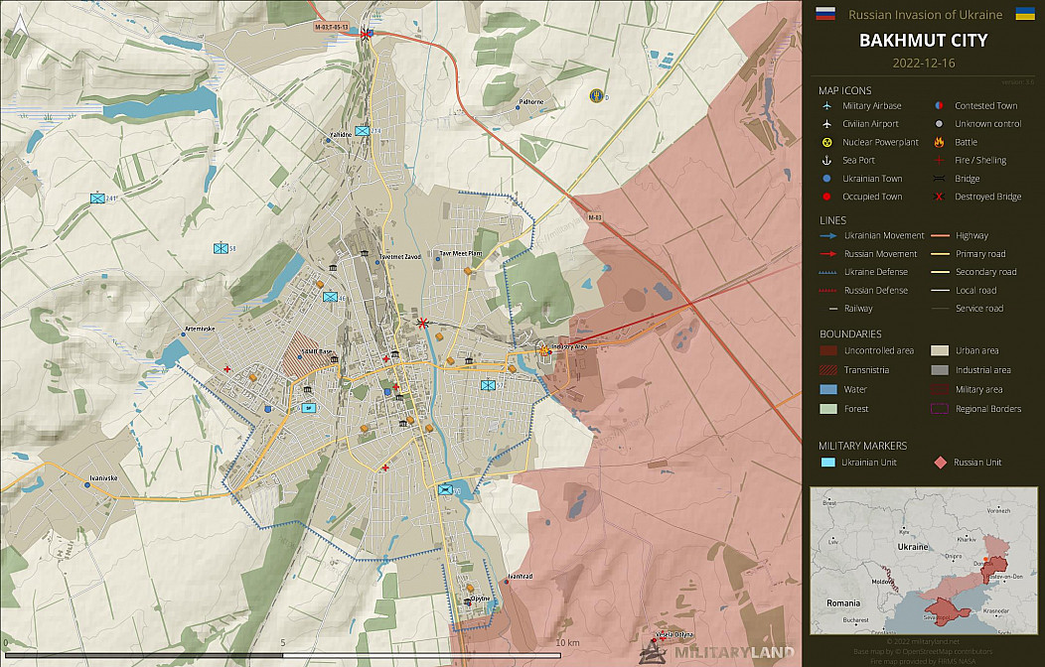Select the Sea Port anchor icon
The image size is (1045, 667).
click(x=826, y=161)
